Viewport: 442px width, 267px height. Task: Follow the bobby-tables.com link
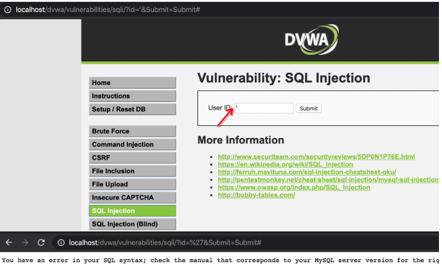257,195
